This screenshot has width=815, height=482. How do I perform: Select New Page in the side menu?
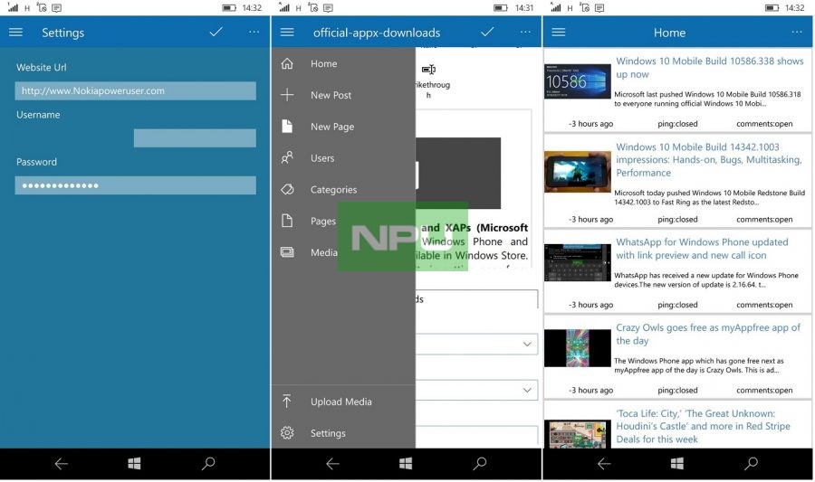pos(332,127)
